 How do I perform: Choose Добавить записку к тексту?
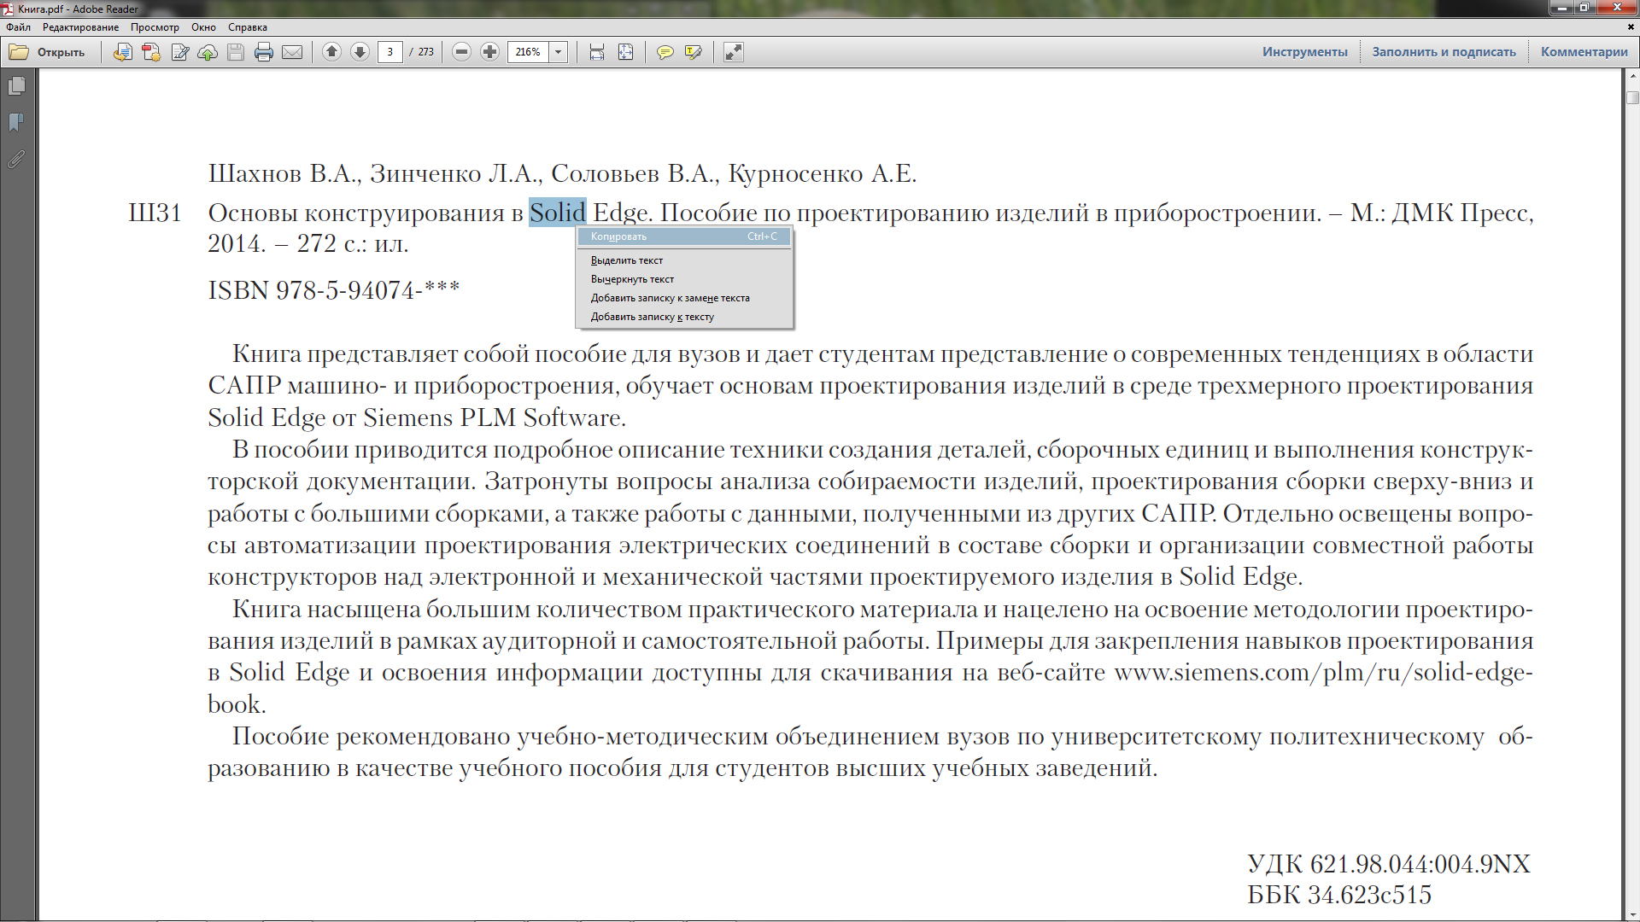684,317
